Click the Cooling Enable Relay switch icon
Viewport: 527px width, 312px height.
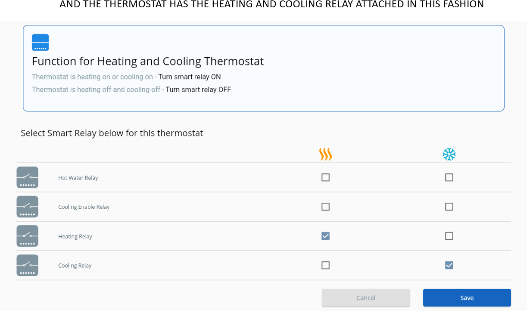tap(28, 207)
